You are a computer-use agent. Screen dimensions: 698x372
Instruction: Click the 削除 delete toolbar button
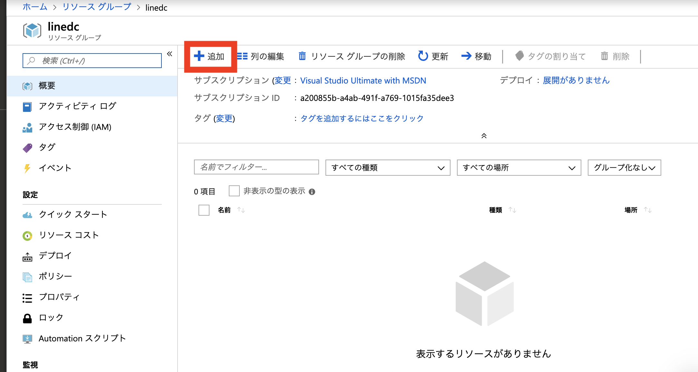(x=615, y=56)
